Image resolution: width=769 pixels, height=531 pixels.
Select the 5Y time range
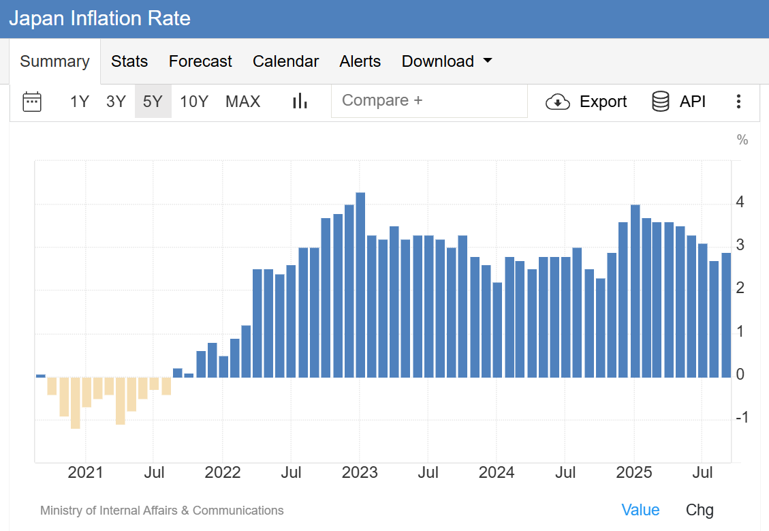click(x=153, y=102)
